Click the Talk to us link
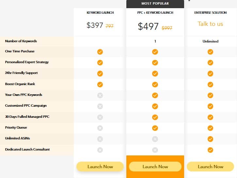Image resolution: width=237 pixels, height=178 pixels. point(210,24)
